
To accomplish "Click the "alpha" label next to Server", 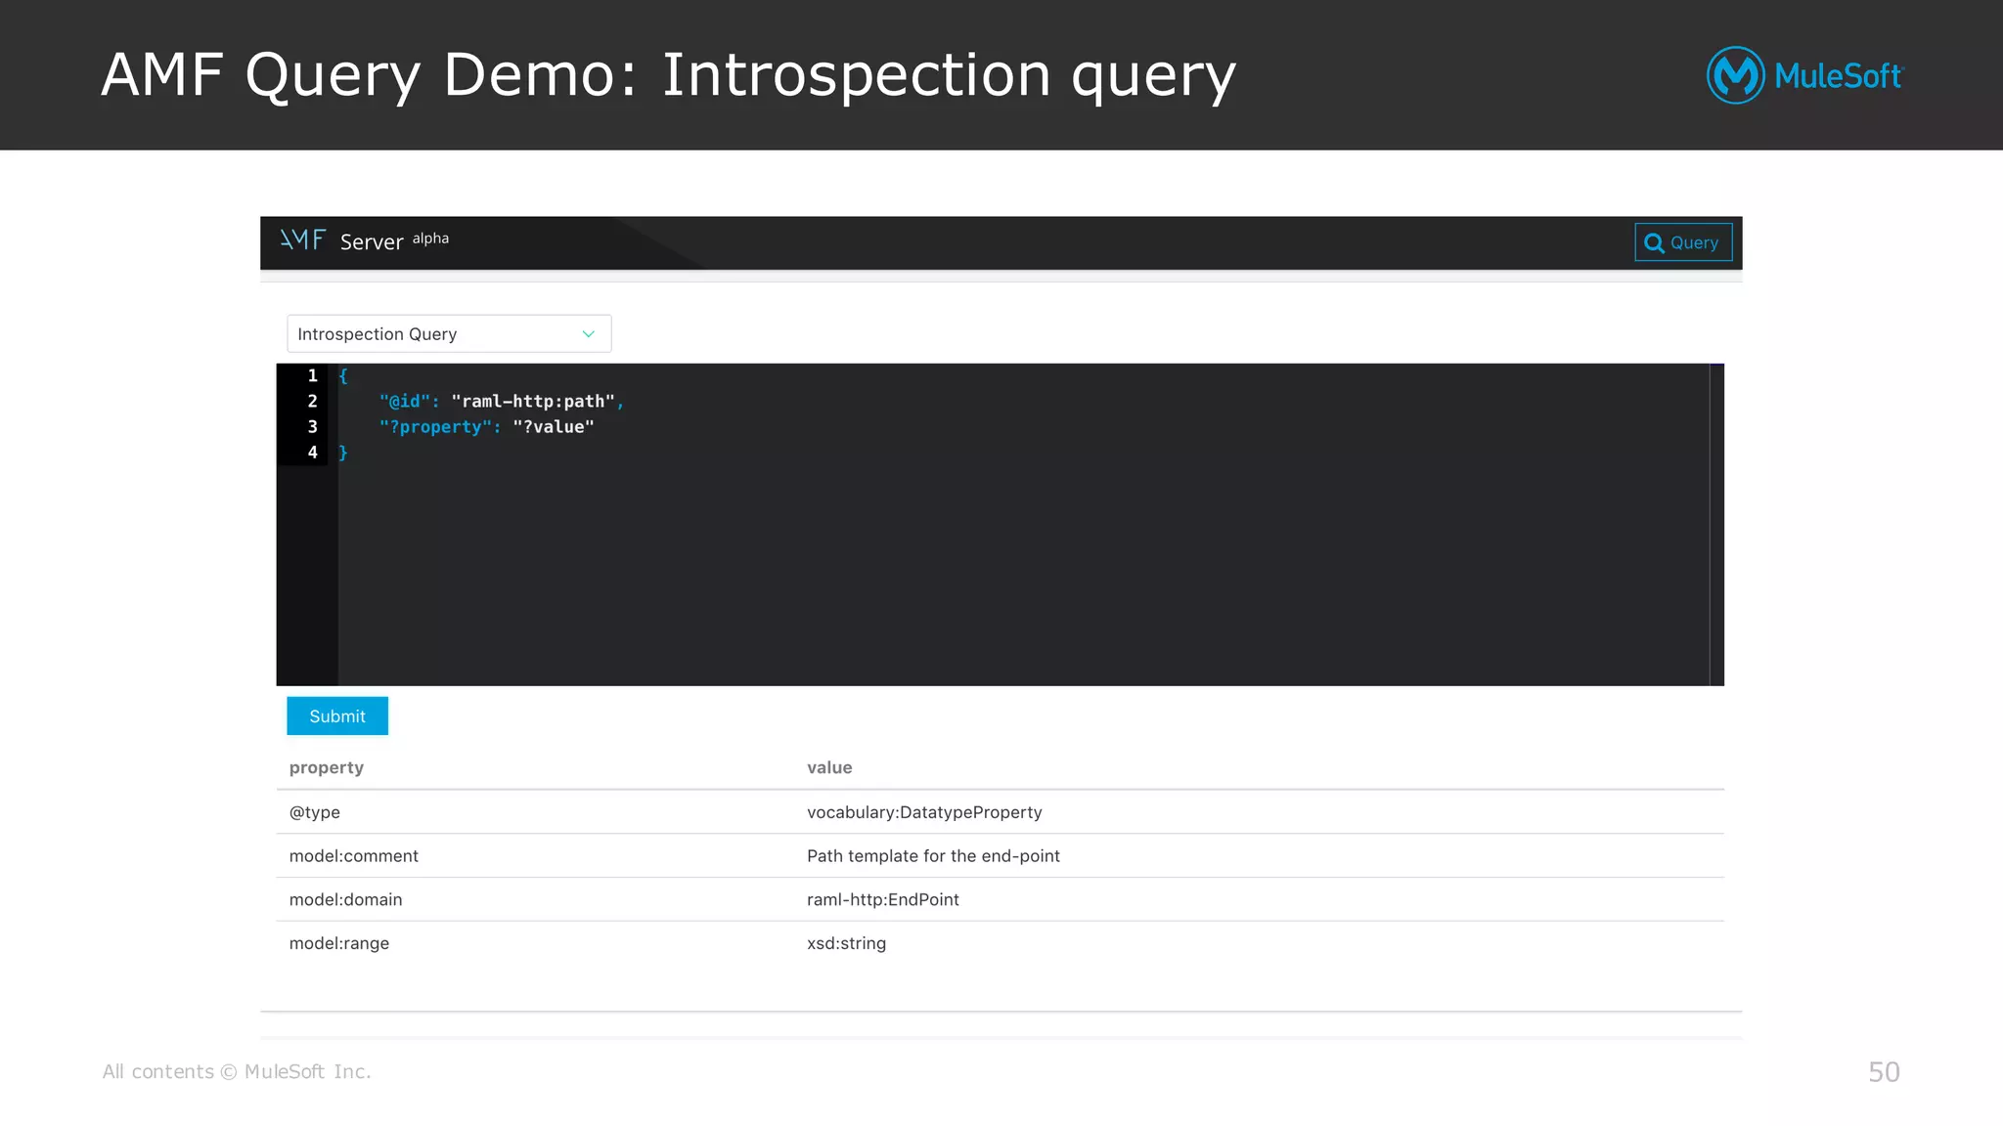I will (430, 238).
